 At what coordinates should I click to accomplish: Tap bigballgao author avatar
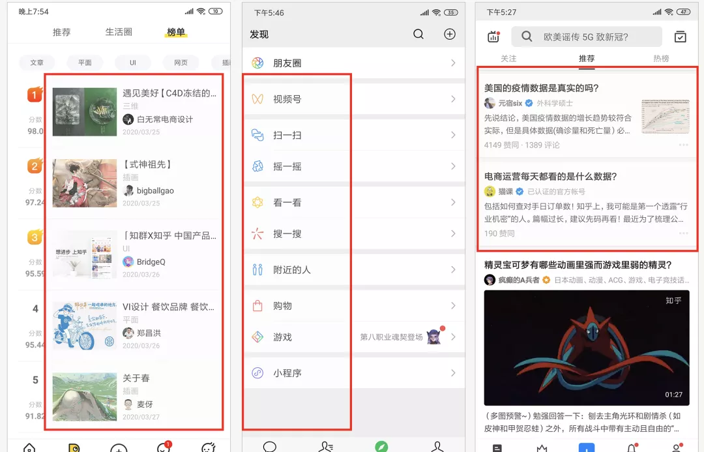pos(128,190)
